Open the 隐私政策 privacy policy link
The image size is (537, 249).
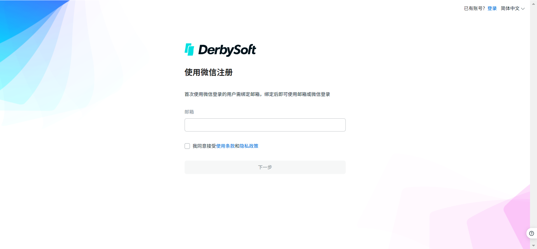[249, 146]
